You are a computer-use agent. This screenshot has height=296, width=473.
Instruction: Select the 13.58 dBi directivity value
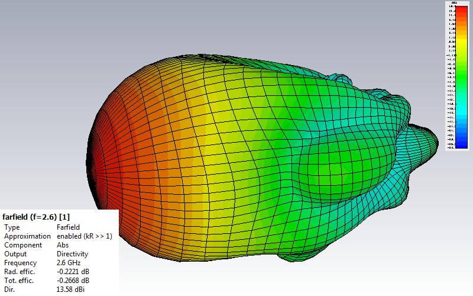pos(70,289)
